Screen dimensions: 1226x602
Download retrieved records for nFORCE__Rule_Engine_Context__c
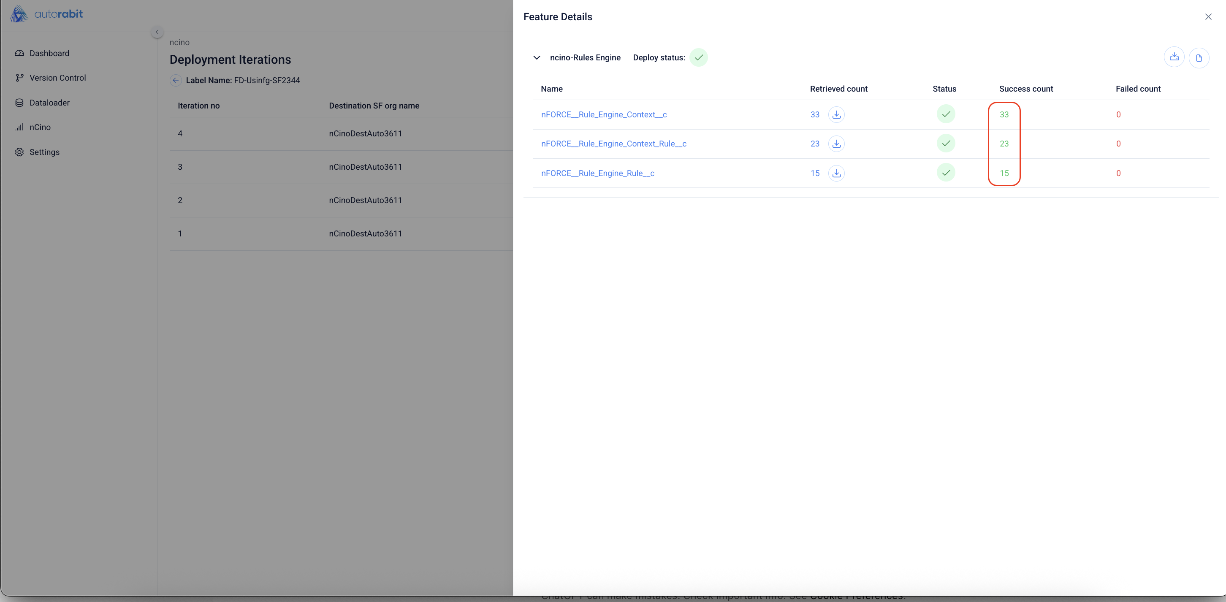(x=836, y=115)
